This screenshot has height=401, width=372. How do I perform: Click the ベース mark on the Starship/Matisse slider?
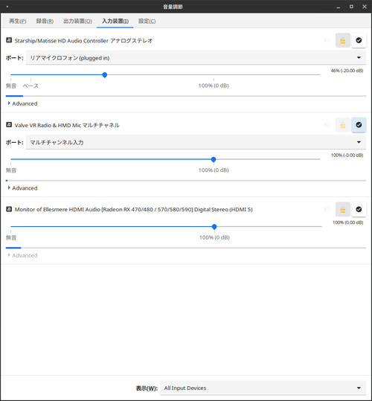point(31,86)
